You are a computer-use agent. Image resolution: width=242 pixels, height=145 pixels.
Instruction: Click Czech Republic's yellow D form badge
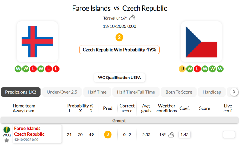[182, 69]
